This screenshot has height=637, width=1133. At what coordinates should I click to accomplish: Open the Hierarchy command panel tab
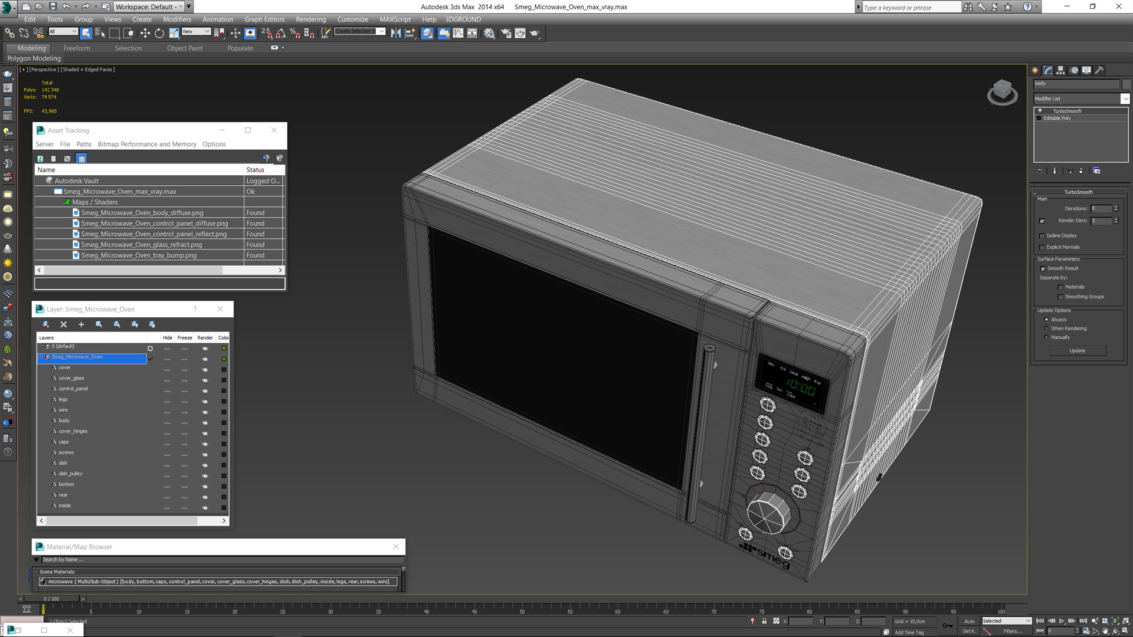point(1060,70)
